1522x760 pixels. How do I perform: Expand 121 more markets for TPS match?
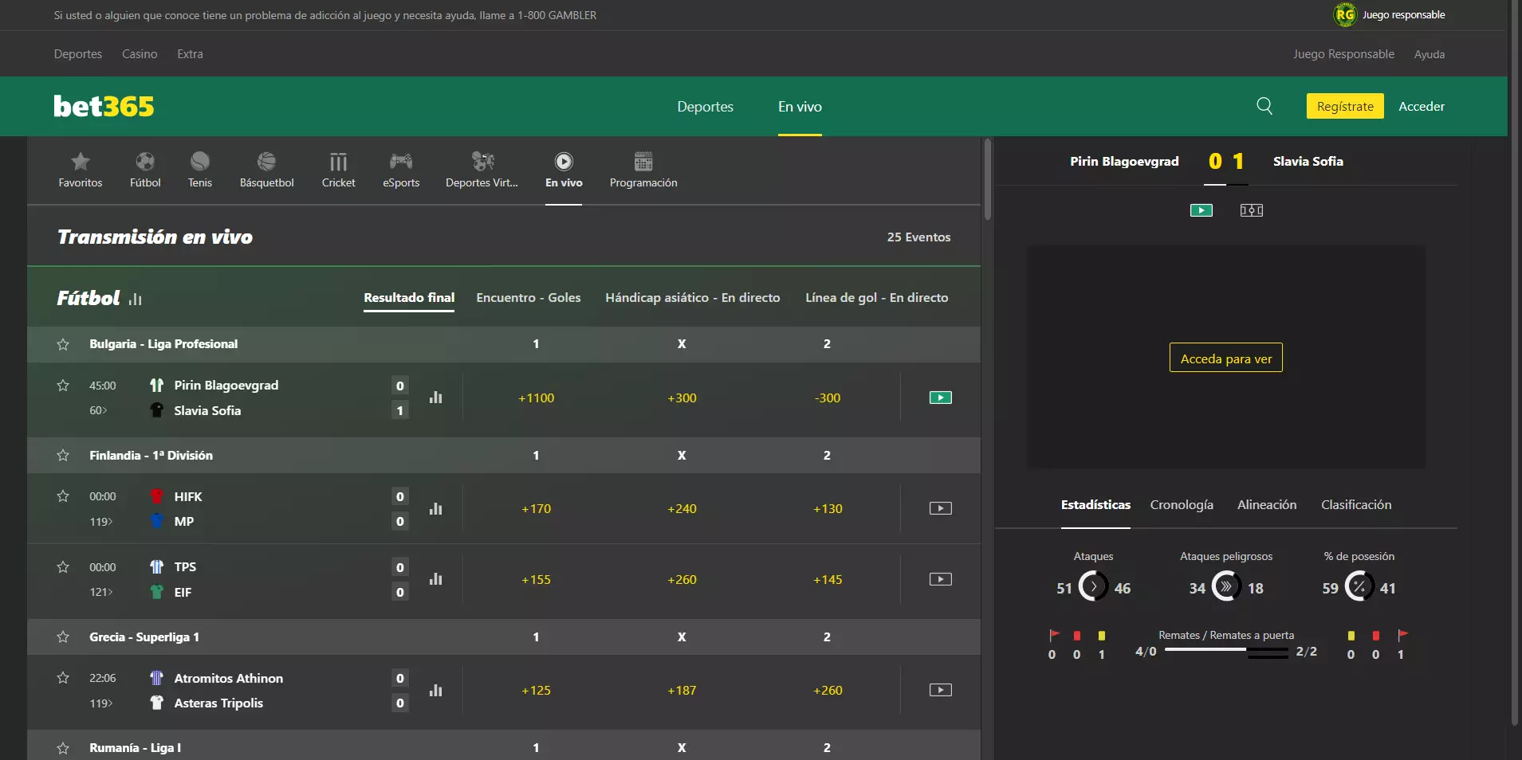click(101, 592)
